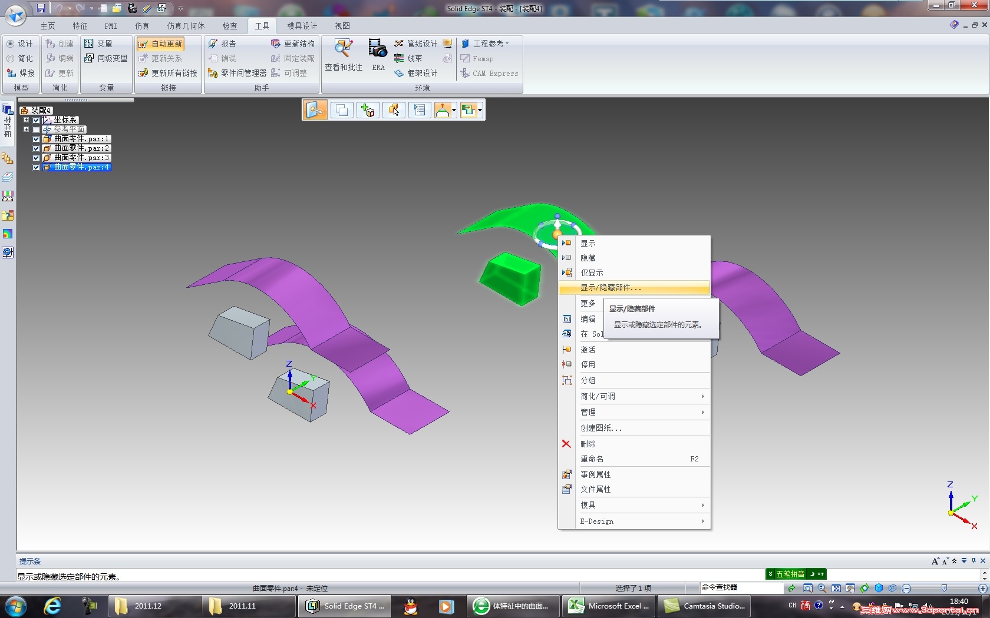Open the 工程参考 dropdown
Image resolution: width=990 pixels, height=618 pixels.
485,44
